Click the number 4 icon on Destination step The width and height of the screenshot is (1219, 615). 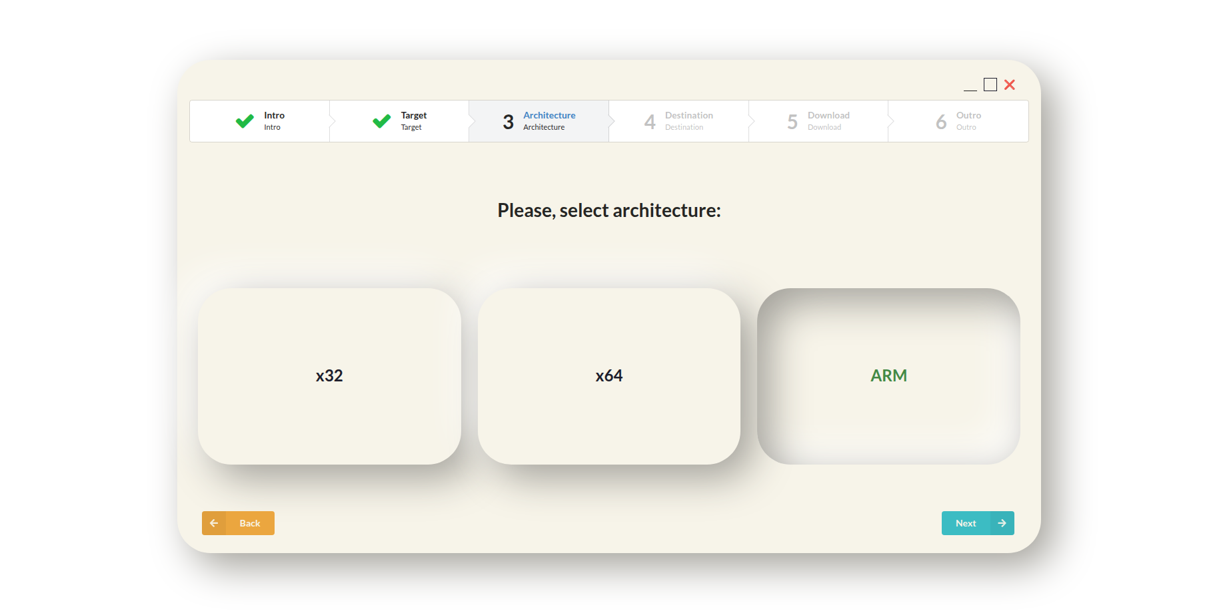point(650,121)
